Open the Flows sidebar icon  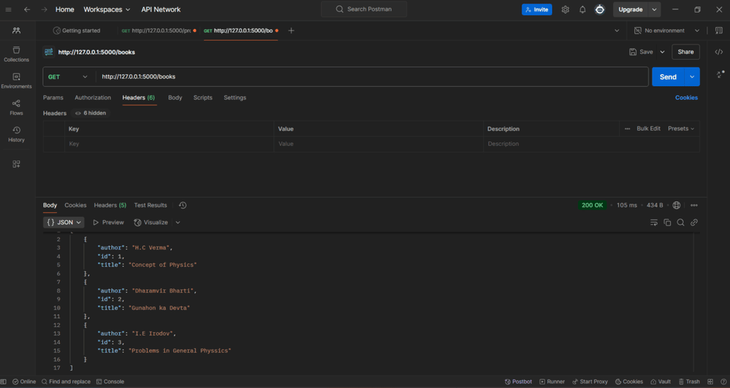coord(16,108)
